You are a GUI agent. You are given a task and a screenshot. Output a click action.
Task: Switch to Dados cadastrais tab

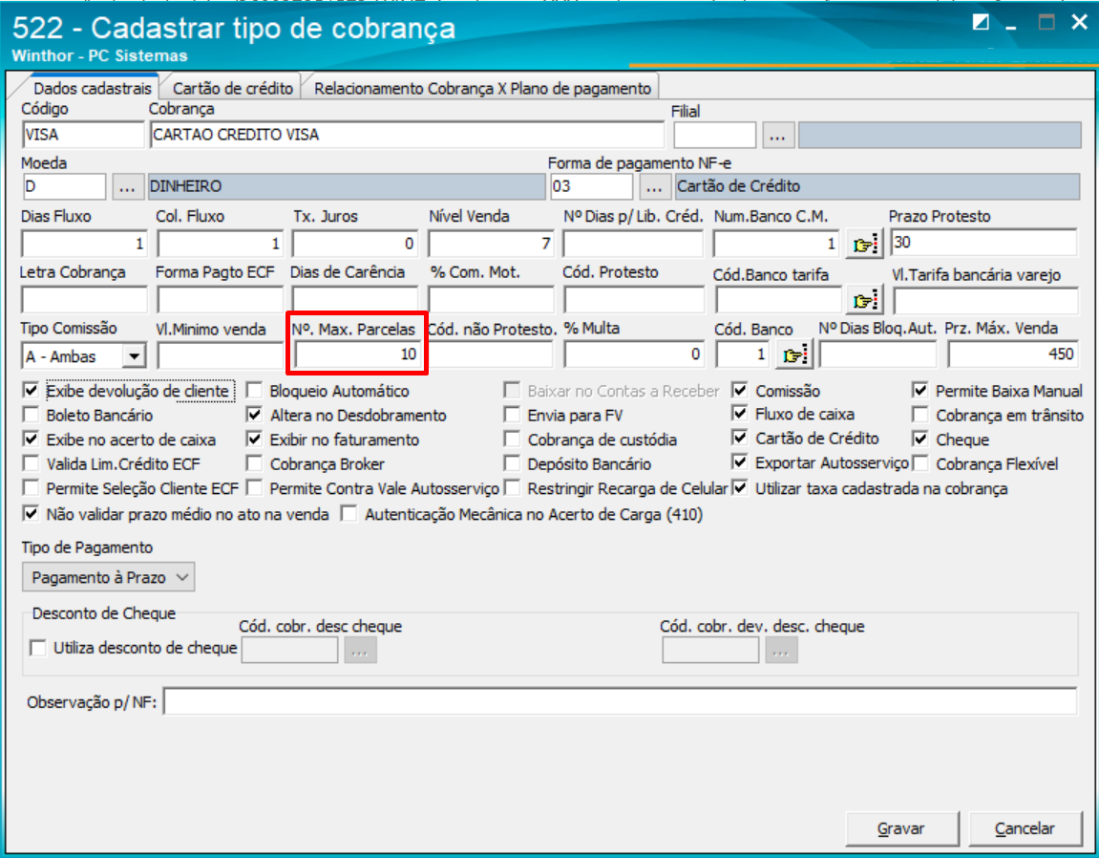tap(92, 89)
